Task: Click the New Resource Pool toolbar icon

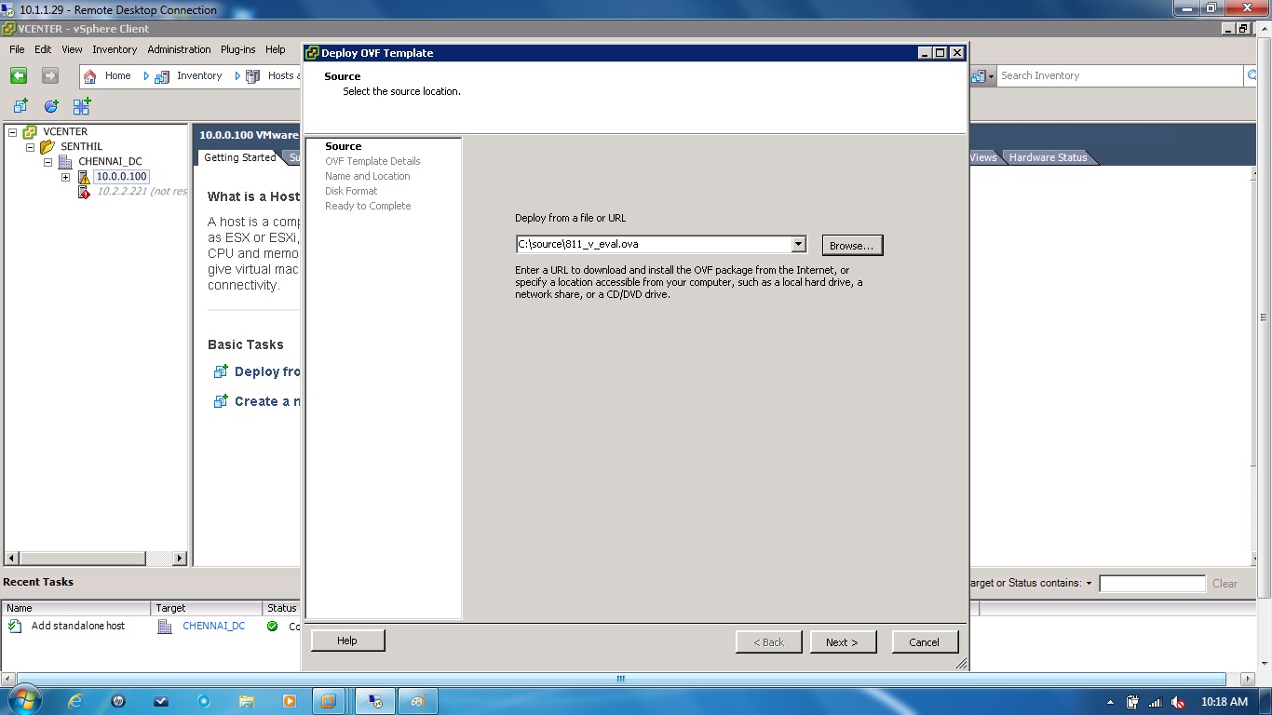Action: pyautogui.click(x=51, y=106)
